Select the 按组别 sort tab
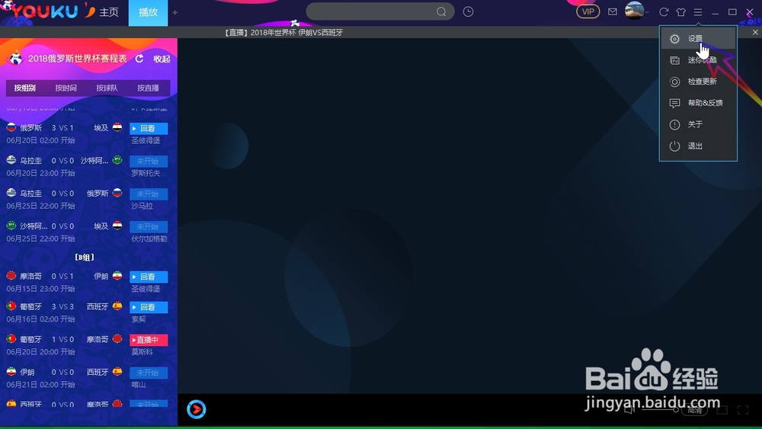 click(25, 88)
